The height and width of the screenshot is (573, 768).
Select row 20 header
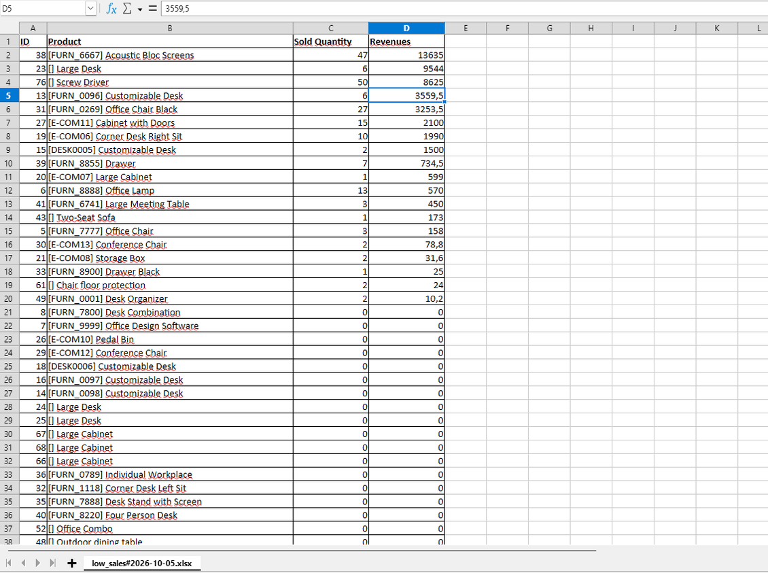pos(10,299)
